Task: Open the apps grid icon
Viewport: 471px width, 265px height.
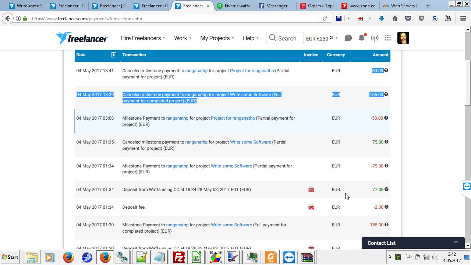Action: (x=387, y=38)
